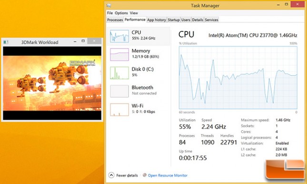The image size is (307, 184).
Task: Click the CPU utilization graph
Action: click(x=238, y=77)
